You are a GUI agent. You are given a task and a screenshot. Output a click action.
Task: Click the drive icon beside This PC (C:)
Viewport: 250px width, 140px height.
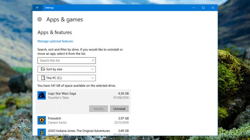43,78
